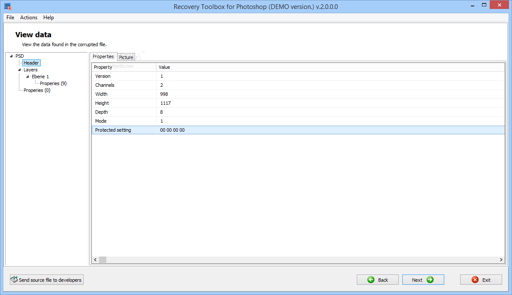Close the Recovery Toolbox window

click(x=499, y=5)
